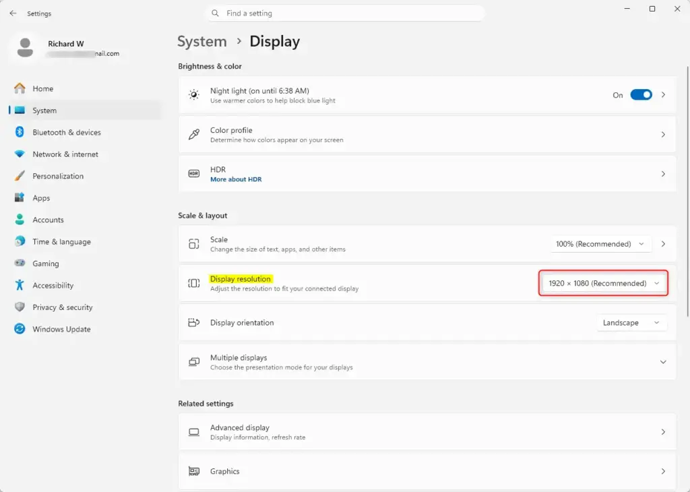Click the Multiple displays icon

pos(193,362)
